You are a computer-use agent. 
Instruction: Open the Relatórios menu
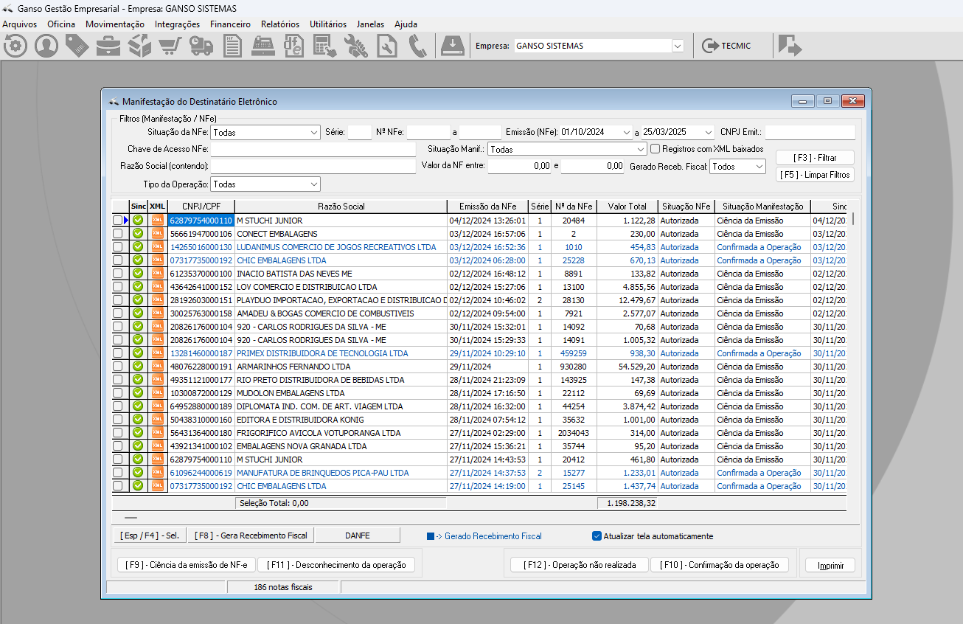coord(280,24)
